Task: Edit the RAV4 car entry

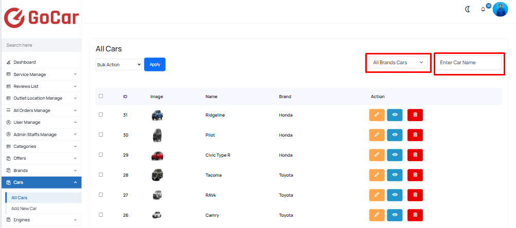Action: [377, 195]
